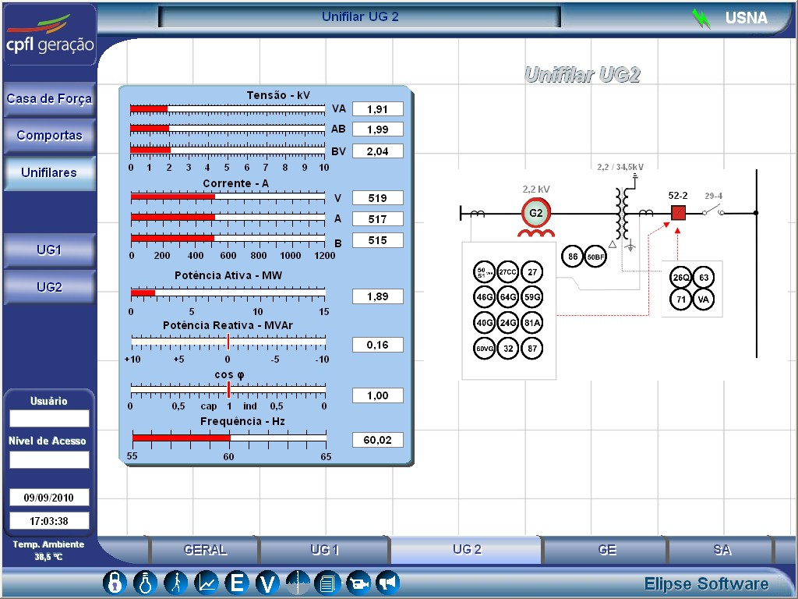Click relay circle 40G

tap(484, 322)
